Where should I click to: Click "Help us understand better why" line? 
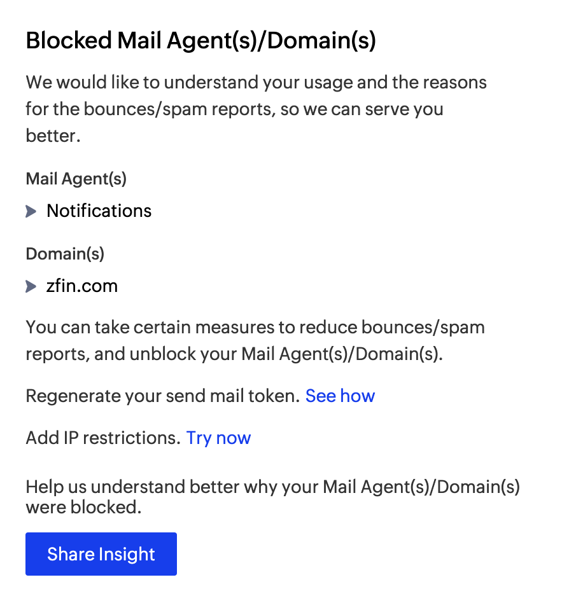tap(272, 488)
